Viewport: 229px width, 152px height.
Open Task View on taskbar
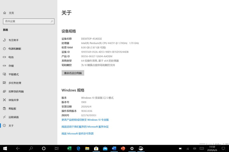[56, 148]
